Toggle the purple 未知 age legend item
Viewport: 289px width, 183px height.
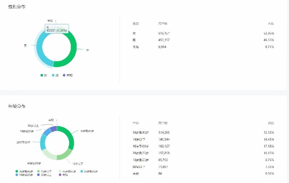coord(63,175)
